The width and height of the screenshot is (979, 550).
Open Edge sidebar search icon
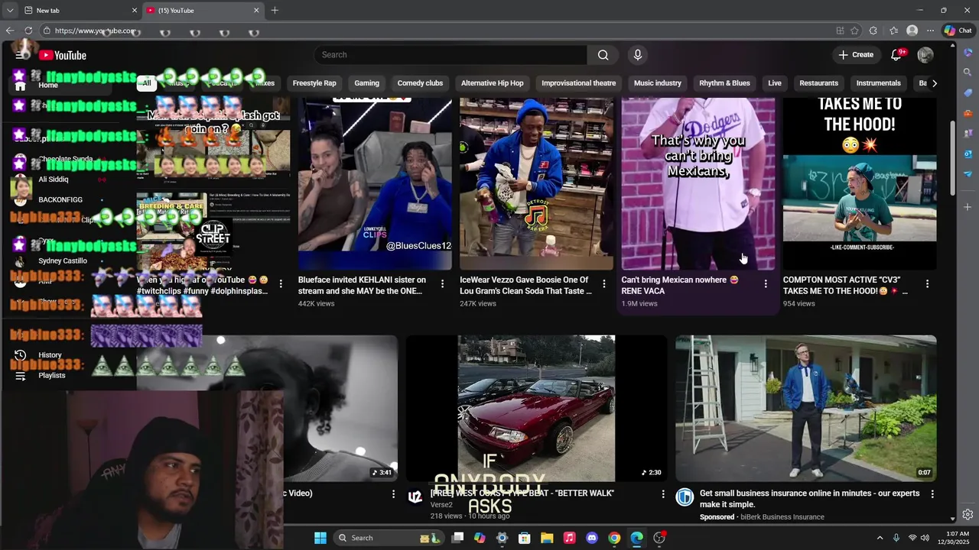968,73
